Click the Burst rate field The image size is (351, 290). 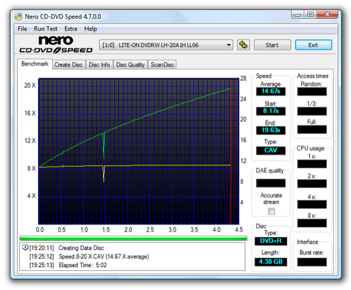[312, 262]
